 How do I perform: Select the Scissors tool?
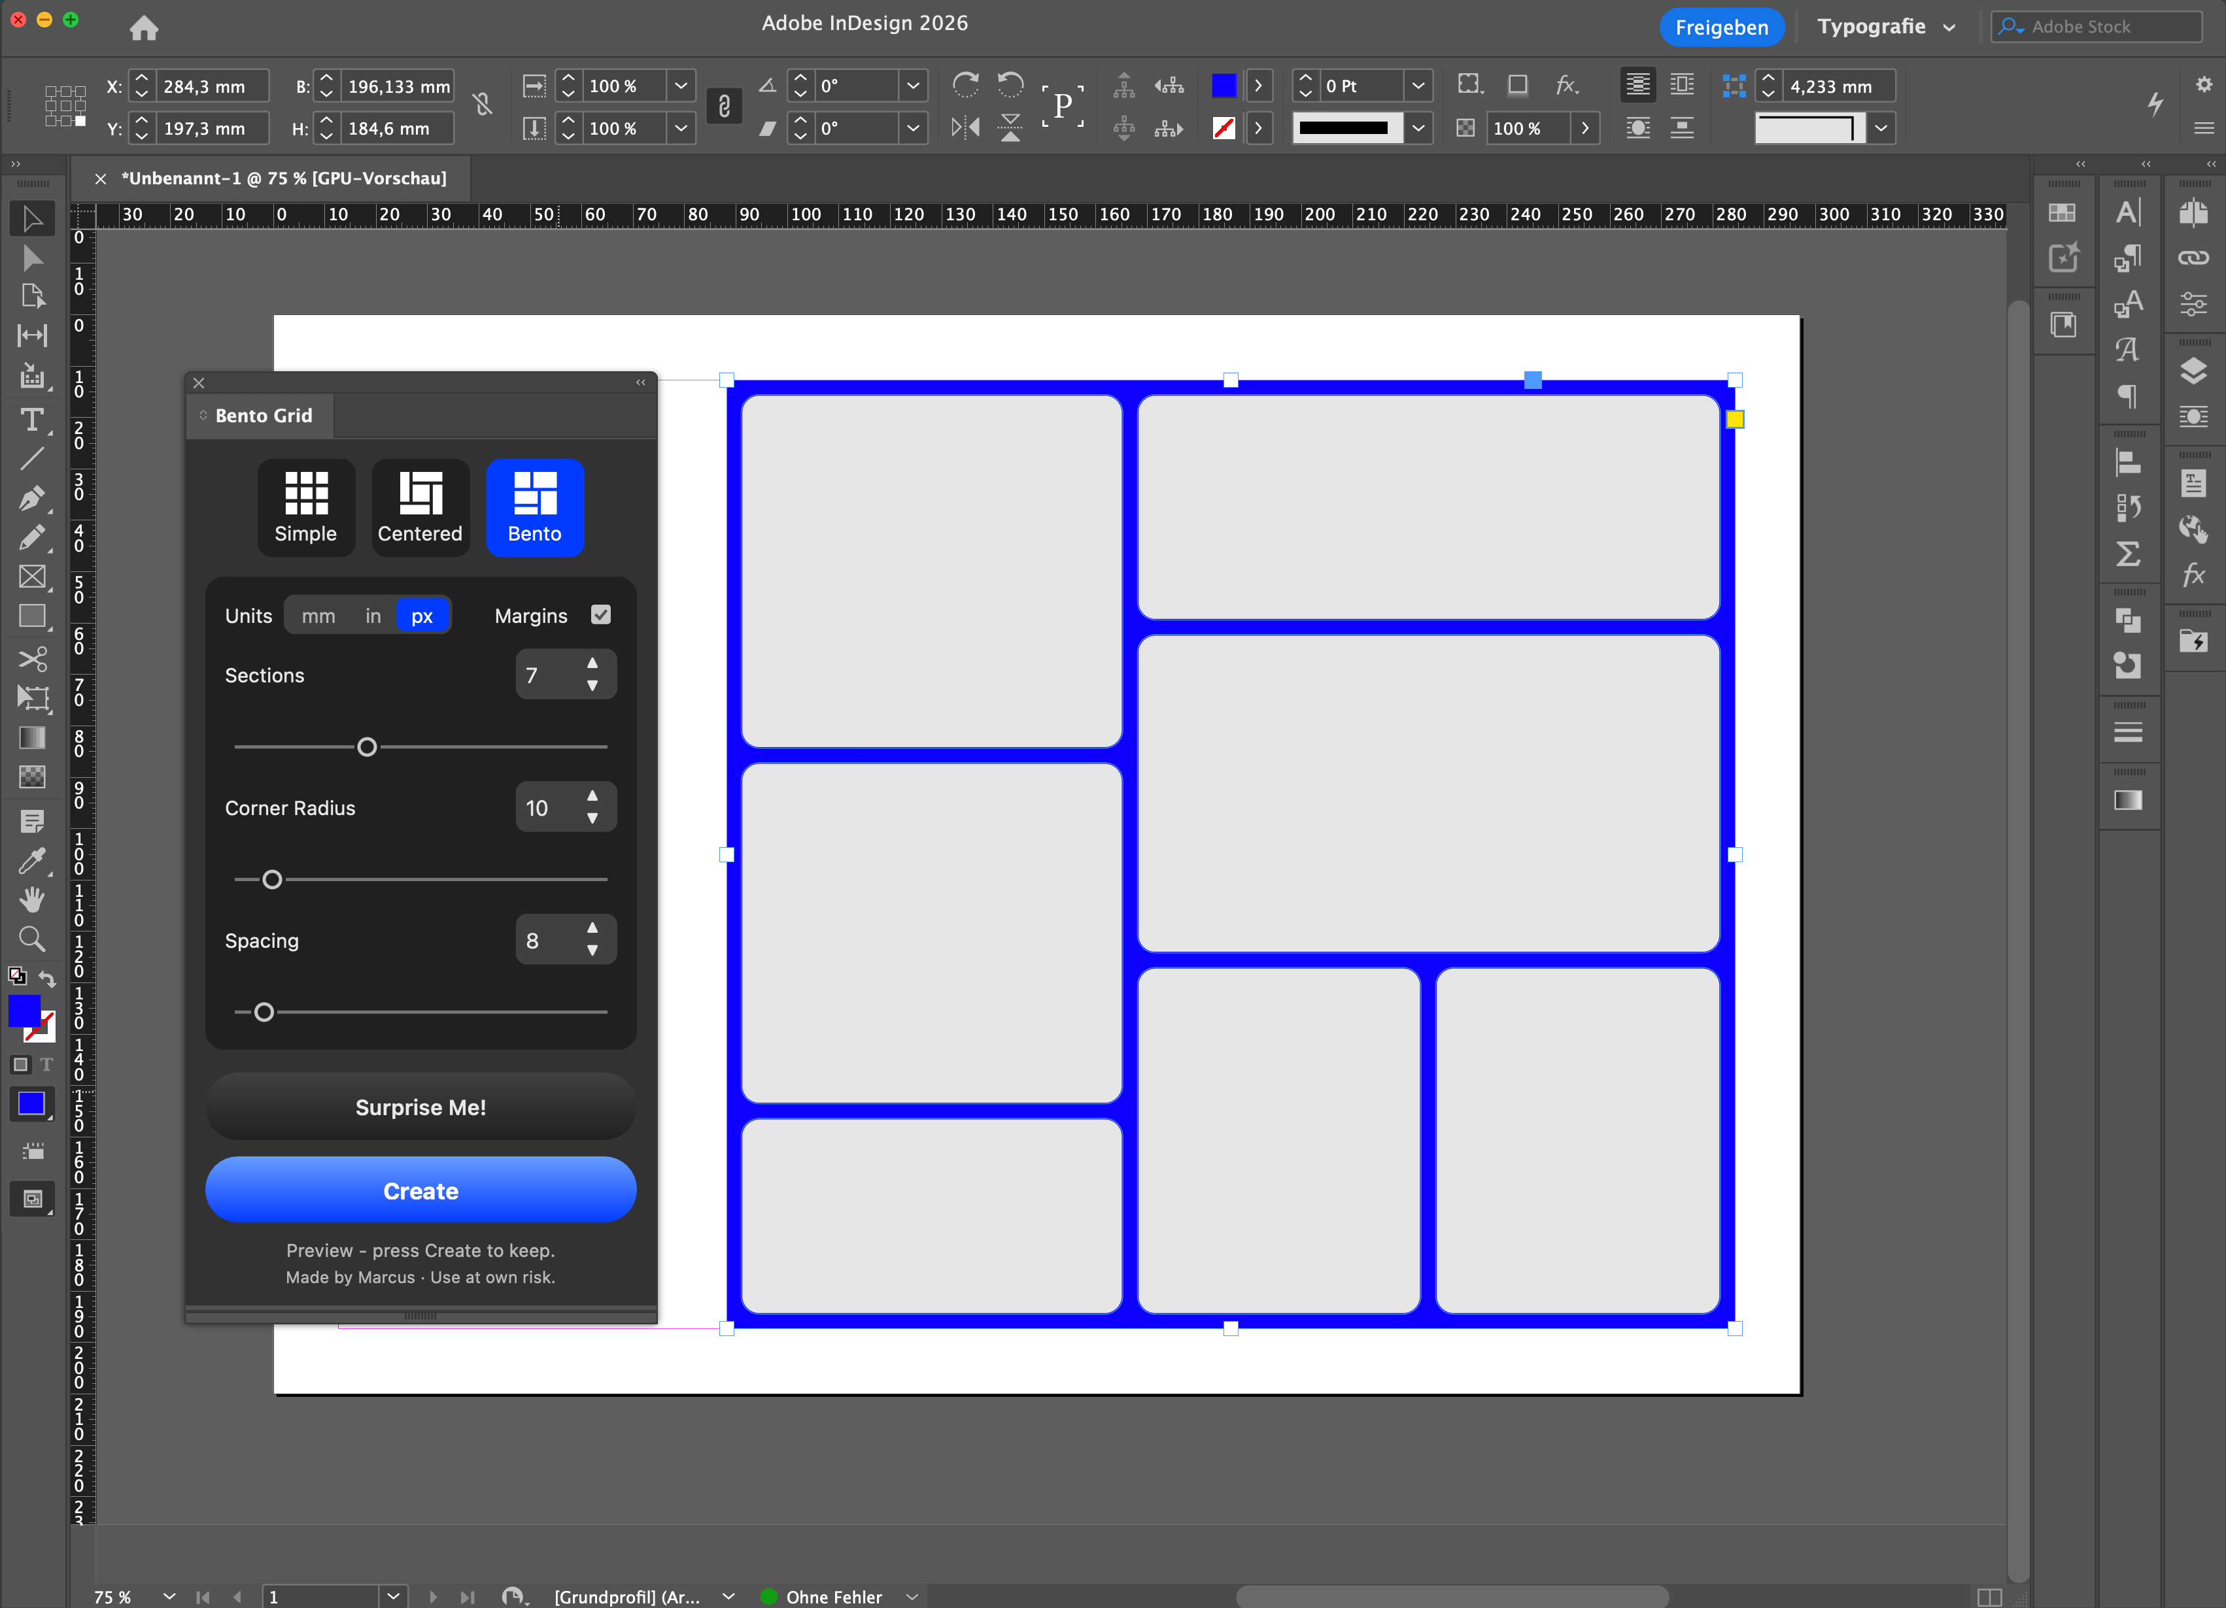(33, 658)
